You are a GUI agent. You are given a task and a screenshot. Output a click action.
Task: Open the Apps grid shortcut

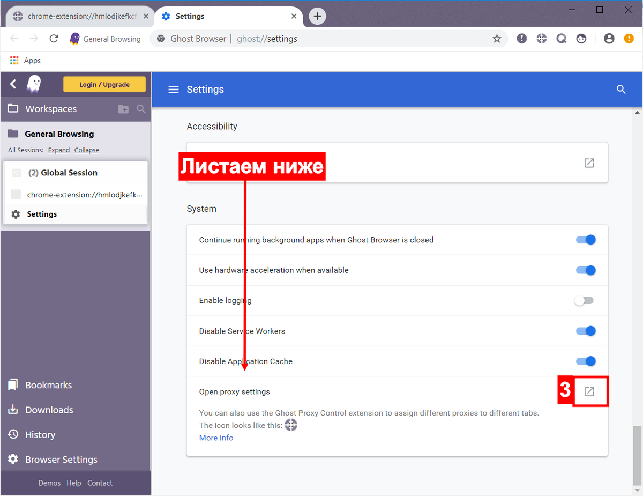(x=14, y=61)
